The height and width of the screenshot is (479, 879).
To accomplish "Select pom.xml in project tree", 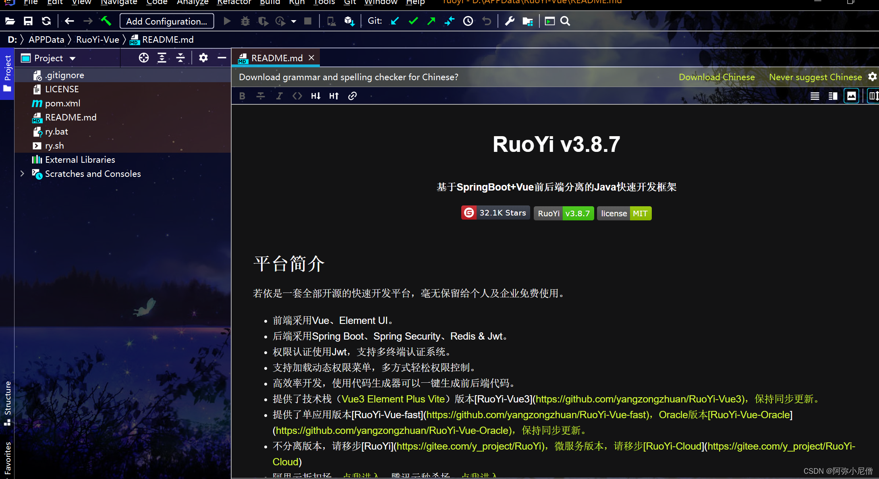I will (62, 103).
